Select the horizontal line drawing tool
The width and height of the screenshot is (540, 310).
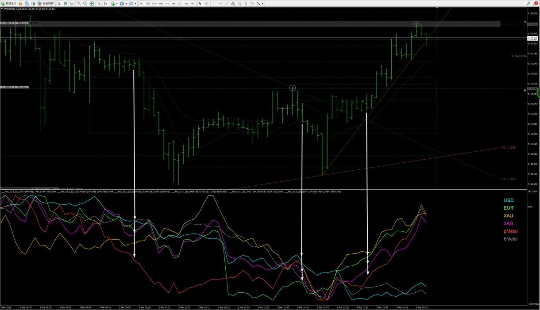[x=220, y=4]
